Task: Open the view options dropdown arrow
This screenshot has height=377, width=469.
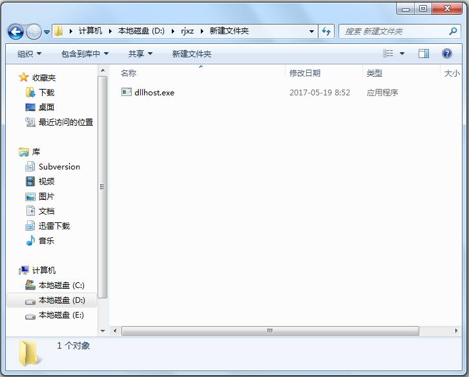Action: (402, 53)
